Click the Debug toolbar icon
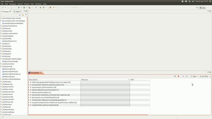The image size is (212, 119). pos(19,8)
